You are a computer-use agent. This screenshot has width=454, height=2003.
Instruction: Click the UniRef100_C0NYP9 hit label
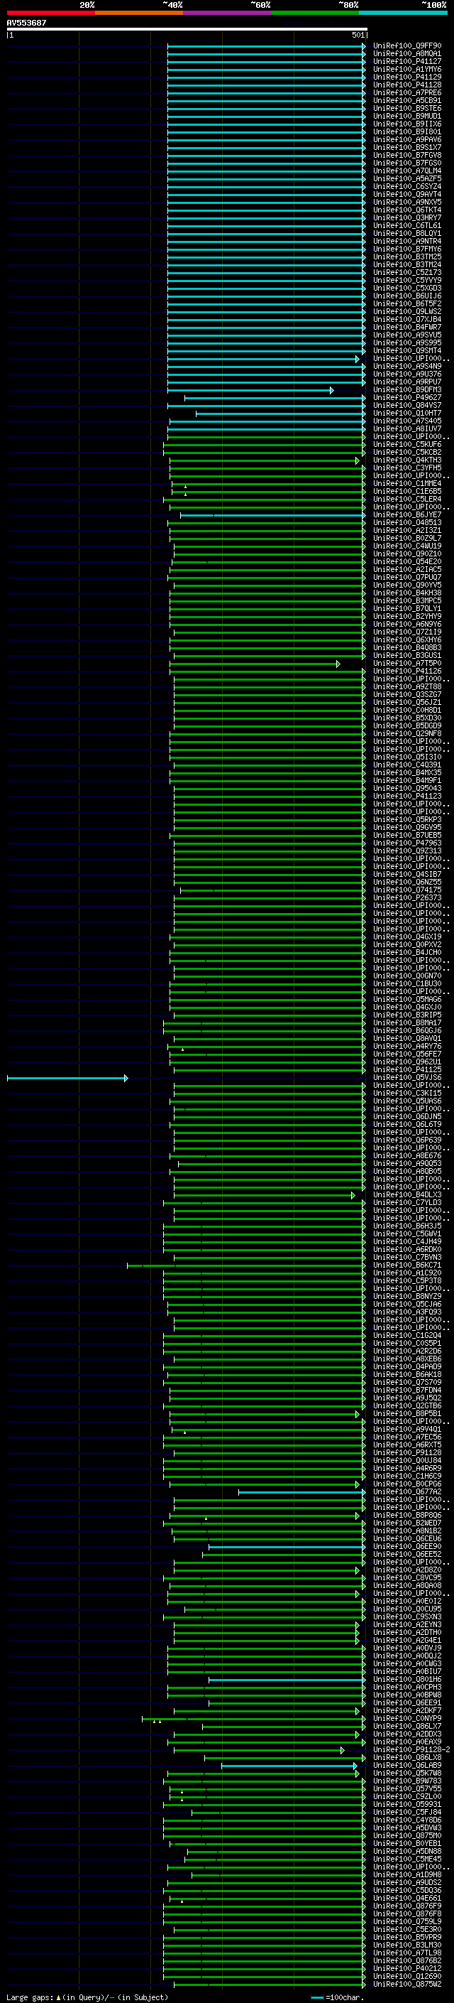coord(406,1718)
